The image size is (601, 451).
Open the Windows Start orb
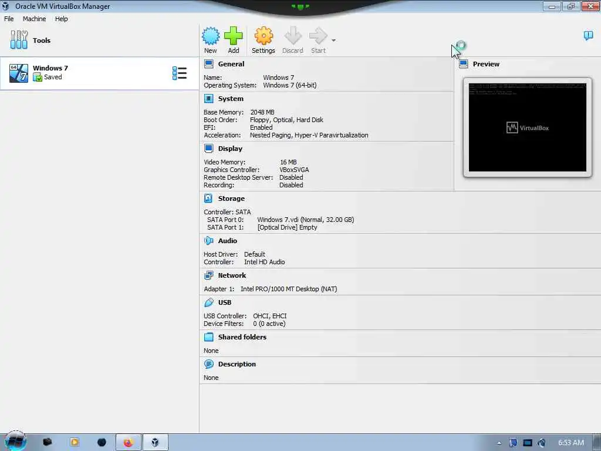point(15,442)
